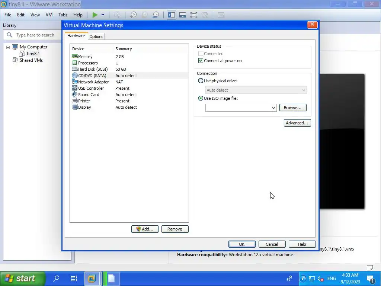
Task: Click the Revert to Snapshot toolbar icon
Action: pyautogui.click(x=145, y=15)
